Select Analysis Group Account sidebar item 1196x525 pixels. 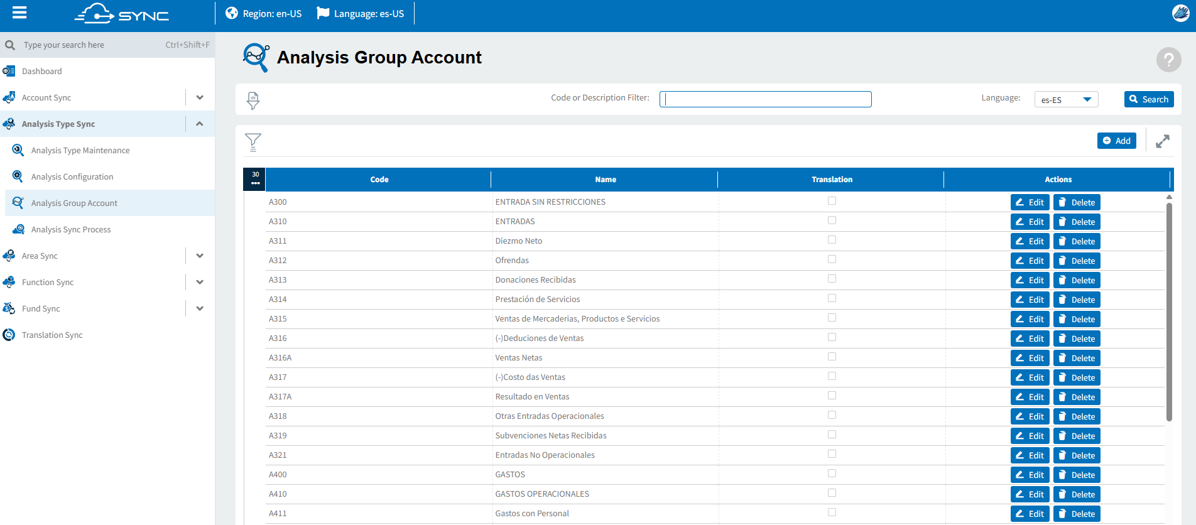pyautogui.click(x=110, y=203)
